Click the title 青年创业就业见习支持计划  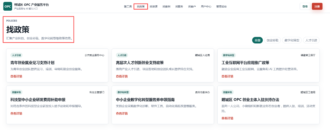click(32, 63)
